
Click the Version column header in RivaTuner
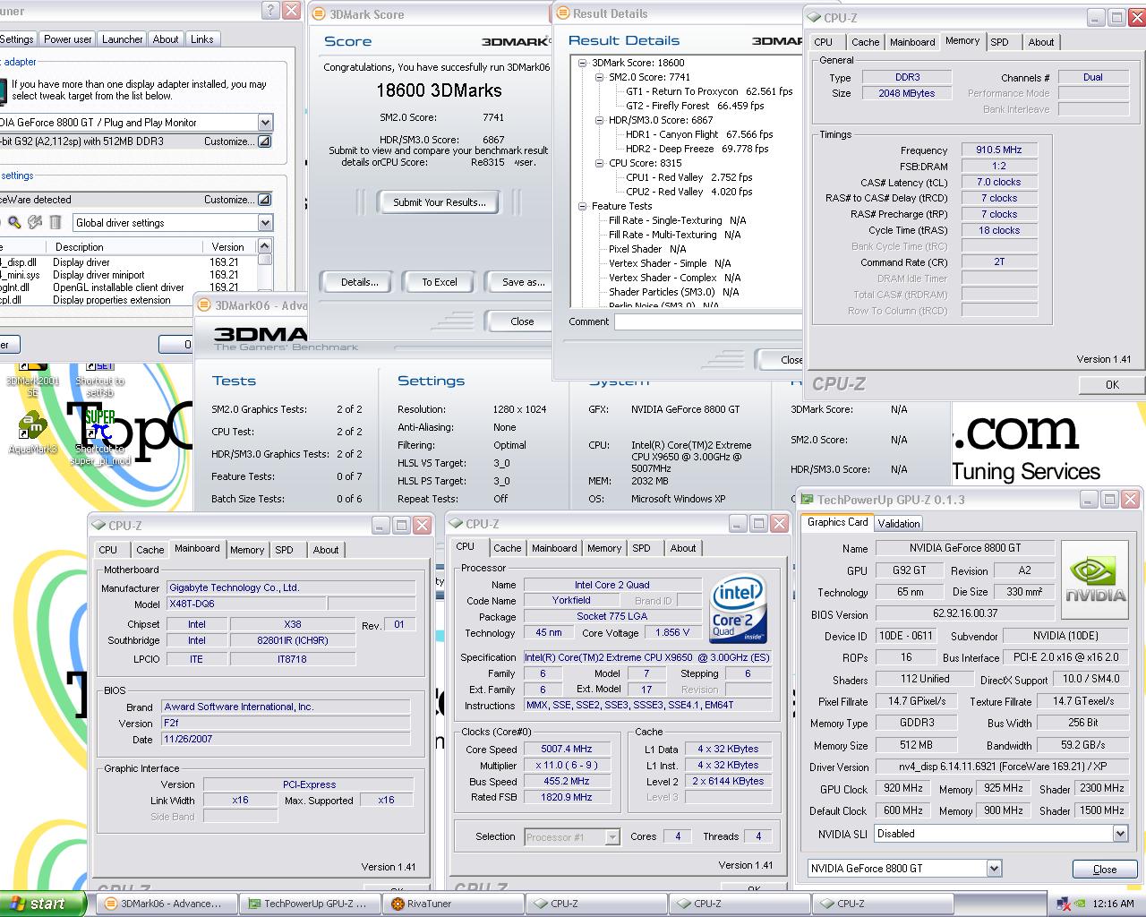click(x=228, y=246)
